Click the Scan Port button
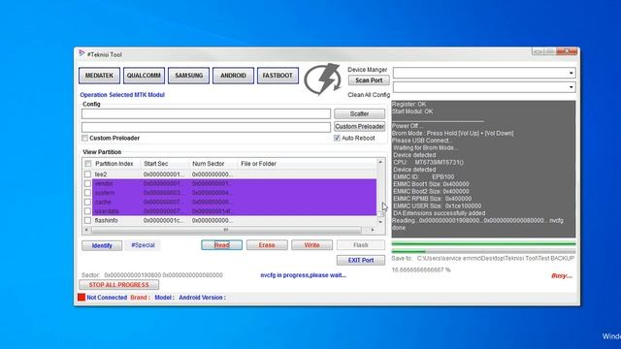Viewport: 621px width, 349px height. point(369,80)
